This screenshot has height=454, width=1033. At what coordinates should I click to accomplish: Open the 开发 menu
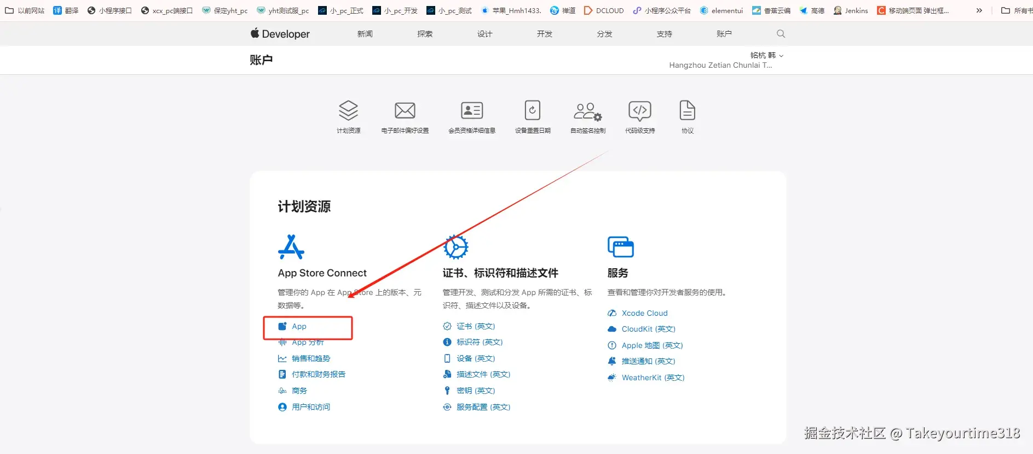click(545, 34)
